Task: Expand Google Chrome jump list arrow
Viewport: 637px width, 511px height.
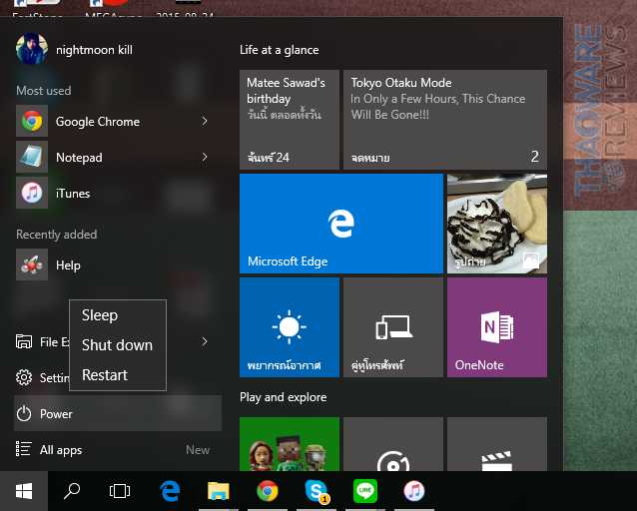Action: 205,122
